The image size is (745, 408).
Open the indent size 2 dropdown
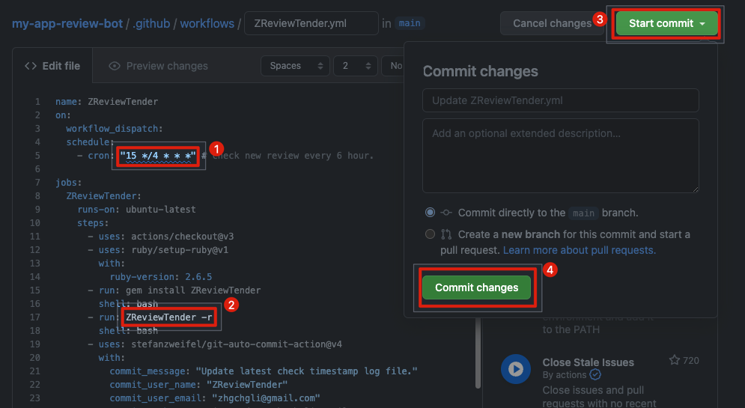pyautogui.click(x=356, y=66)
